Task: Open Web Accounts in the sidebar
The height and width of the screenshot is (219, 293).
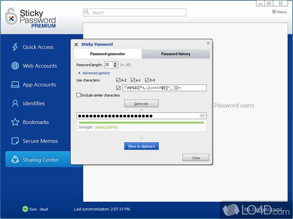Action: point(40,66)
